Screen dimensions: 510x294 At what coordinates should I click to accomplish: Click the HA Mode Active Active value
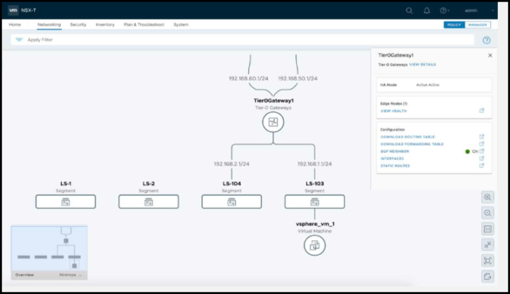point(428,85)
